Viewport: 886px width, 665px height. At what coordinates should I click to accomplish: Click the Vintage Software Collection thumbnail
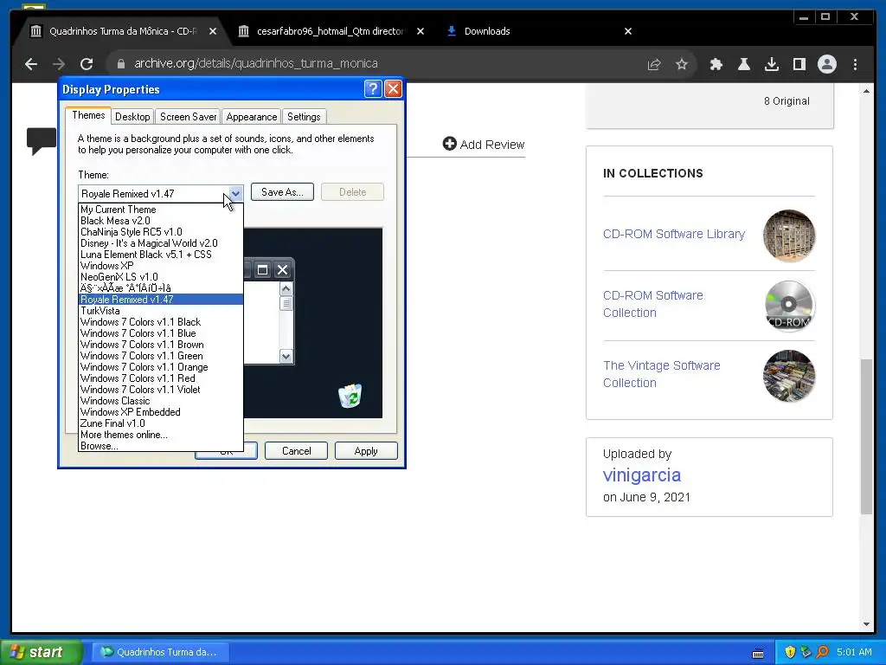click(x=789, y=376)
